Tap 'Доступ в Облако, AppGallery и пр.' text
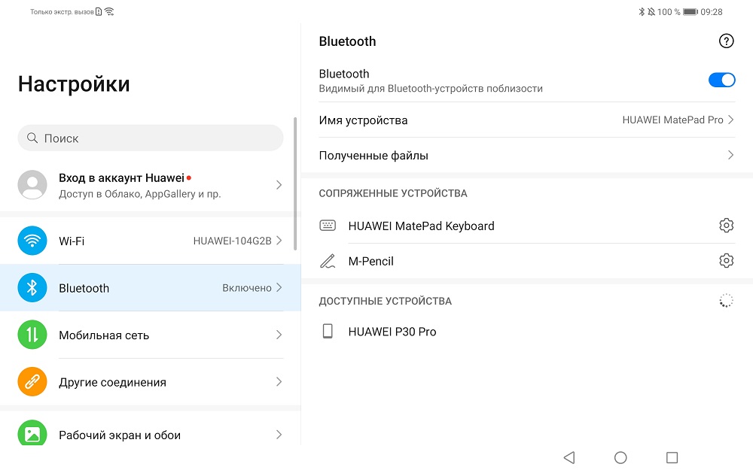Screen dimensions: 753x470 (x=140, y=194)
